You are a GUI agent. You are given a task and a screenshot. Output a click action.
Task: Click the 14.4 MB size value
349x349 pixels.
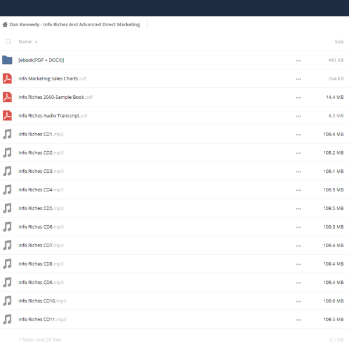[334, 97]
